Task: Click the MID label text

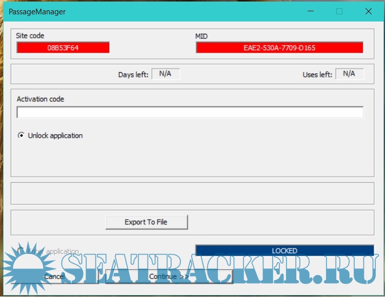Action: click(201, 36)
